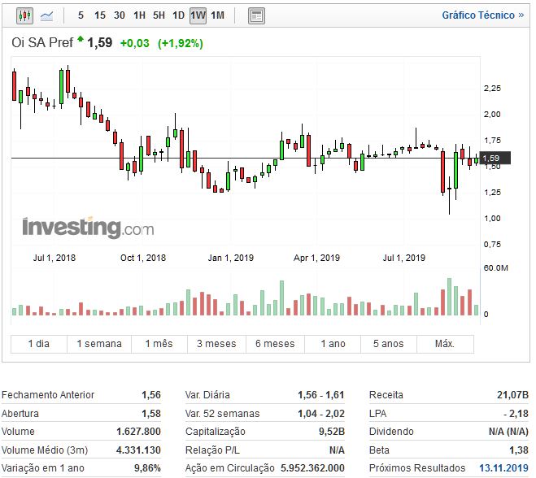Click the Oct 1, 2018 axis date label

coord(143,258)
